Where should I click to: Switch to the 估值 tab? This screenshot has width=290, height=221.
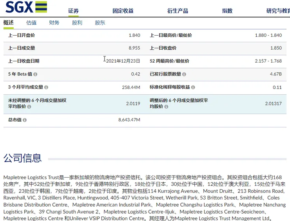point(31,23)
